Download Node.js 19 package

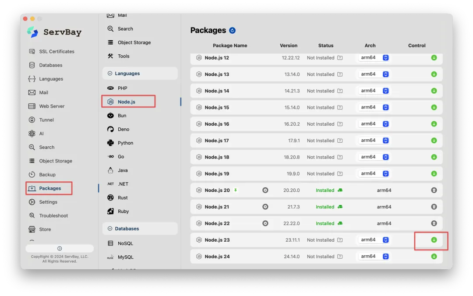tap(434, 174)
